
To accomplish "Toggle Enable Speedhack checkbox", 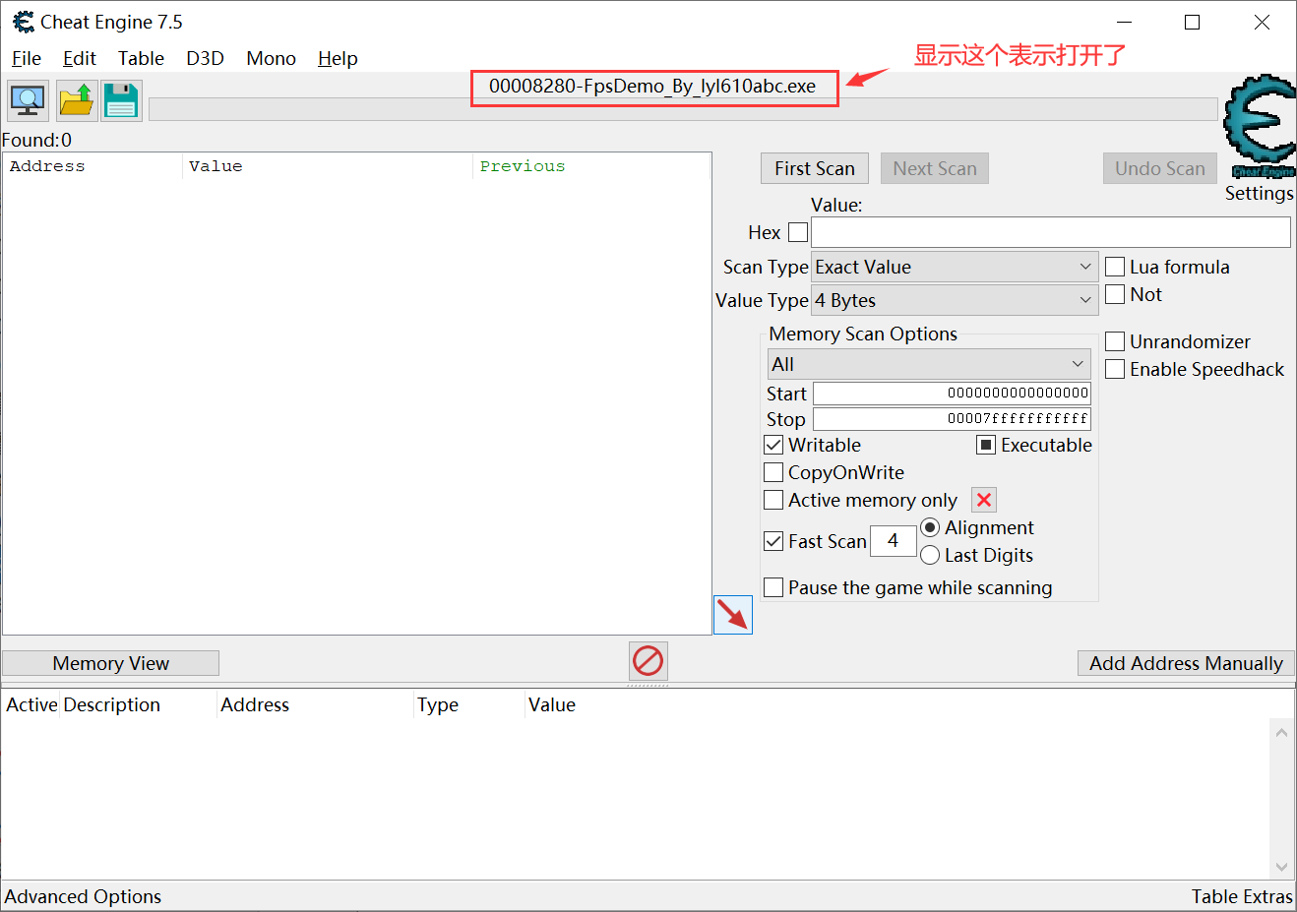I will 1115,369.
